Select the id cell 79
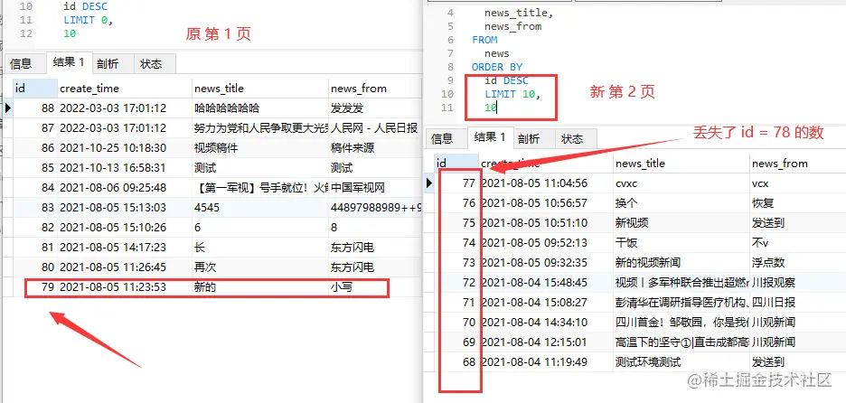The height and width of the screenshot is (403, 846). 35,287
